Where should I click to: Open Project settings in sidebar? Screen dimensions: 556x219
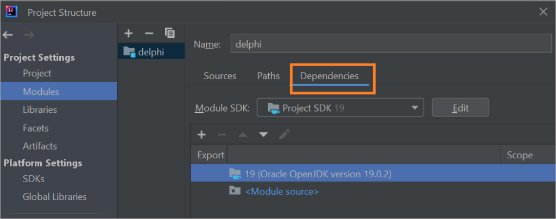coord(37,73)
